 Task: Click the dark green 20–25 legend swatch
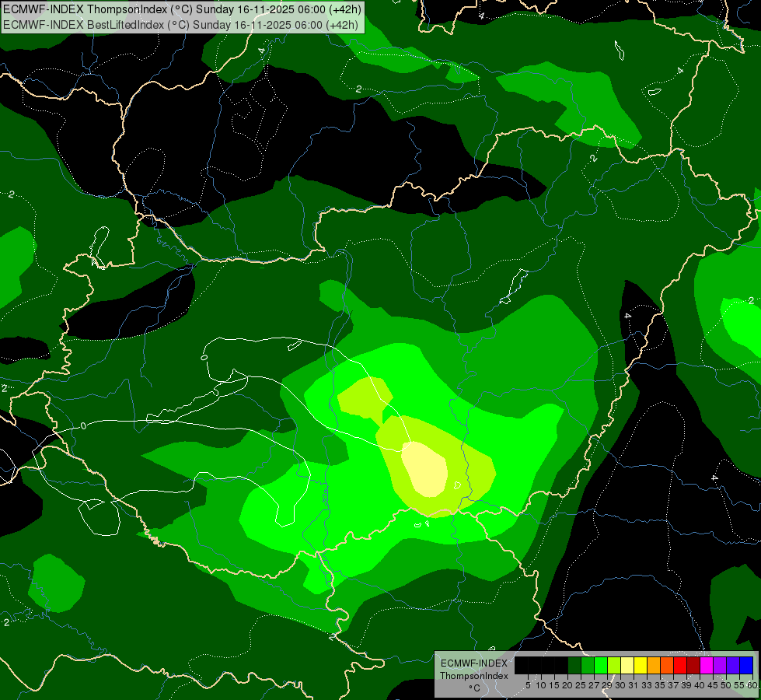(x=574, y=665)
